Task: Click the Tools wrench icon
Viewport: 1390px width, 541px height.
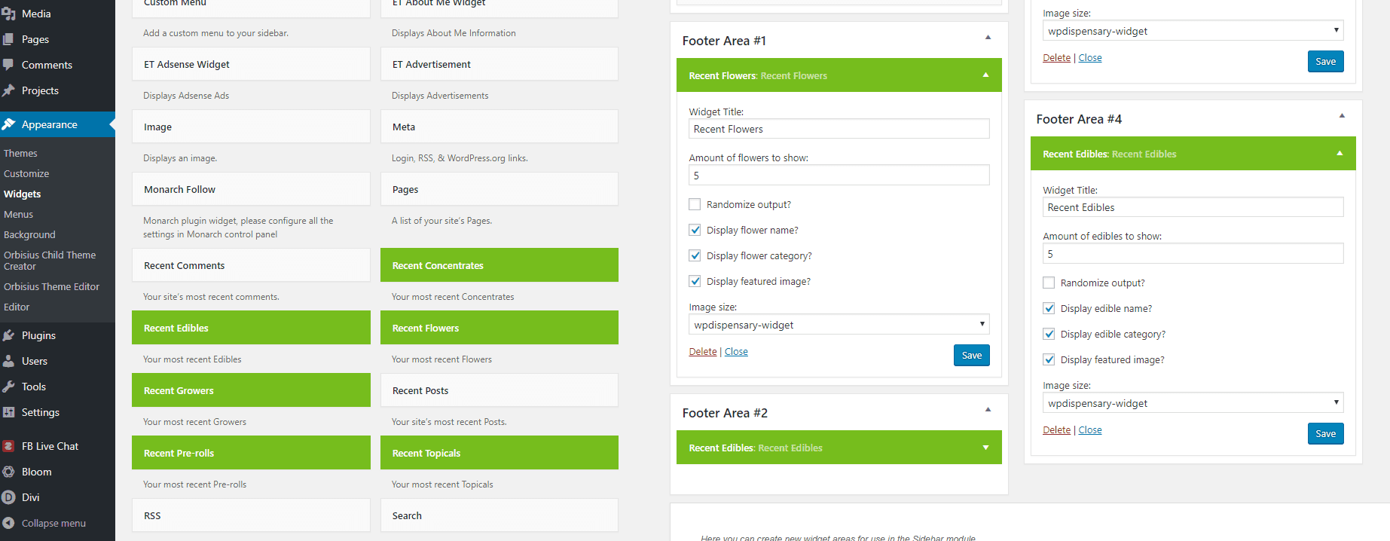Action: pyautogui.click(x=8, y=387)
